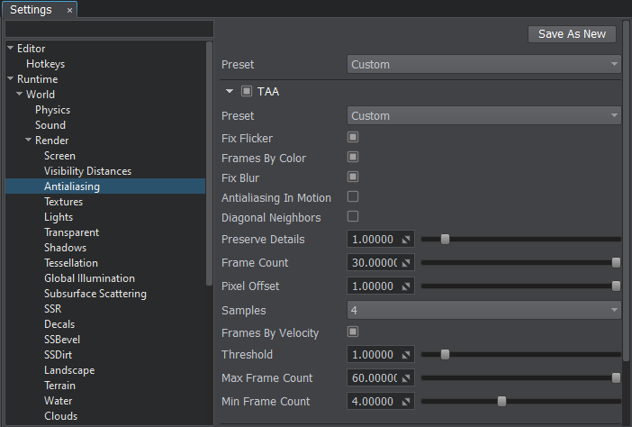This screenshot has width=632, height=427.
Task: Disable the Fix Flicker checkbox
Action: (353, 138)
